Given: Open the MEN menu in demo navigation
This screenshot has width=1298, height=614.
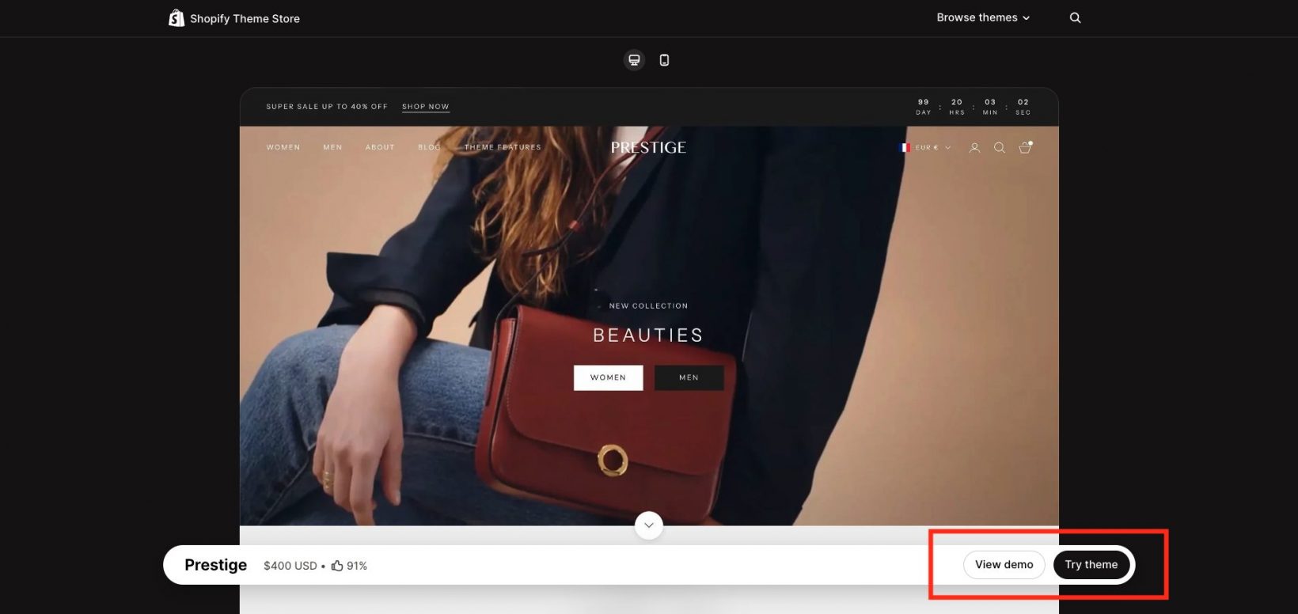Looking at the screenshot, I should 332,147.
